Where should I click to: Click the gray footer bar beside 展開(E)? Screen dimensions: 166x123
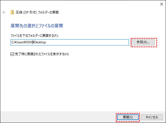[58, 117]
